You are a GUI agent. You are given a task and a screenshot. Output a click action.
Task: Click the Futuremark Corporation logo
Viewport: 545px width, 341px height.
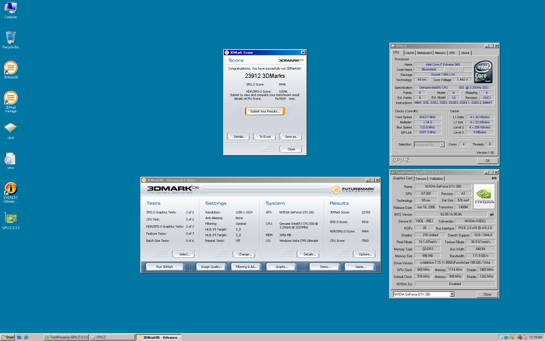click(354, 190)
